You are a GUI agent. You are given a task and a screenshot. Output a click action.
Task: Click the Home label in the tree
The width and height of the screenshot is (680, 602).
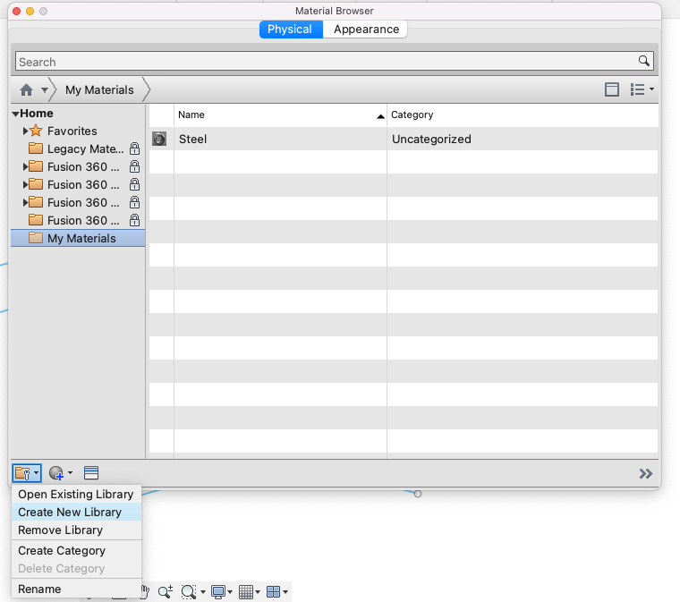[x=37, y=113]
